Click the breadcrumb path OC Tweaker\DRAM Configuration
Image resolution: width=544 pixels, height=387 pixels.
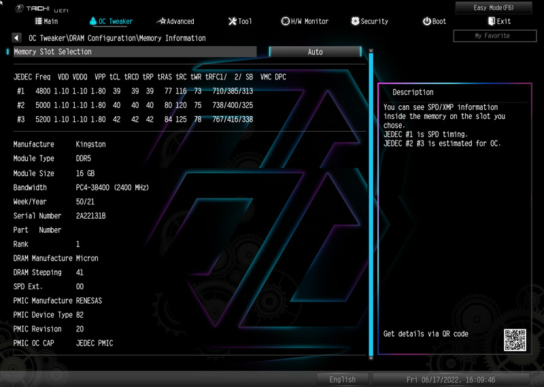(82, 38)
